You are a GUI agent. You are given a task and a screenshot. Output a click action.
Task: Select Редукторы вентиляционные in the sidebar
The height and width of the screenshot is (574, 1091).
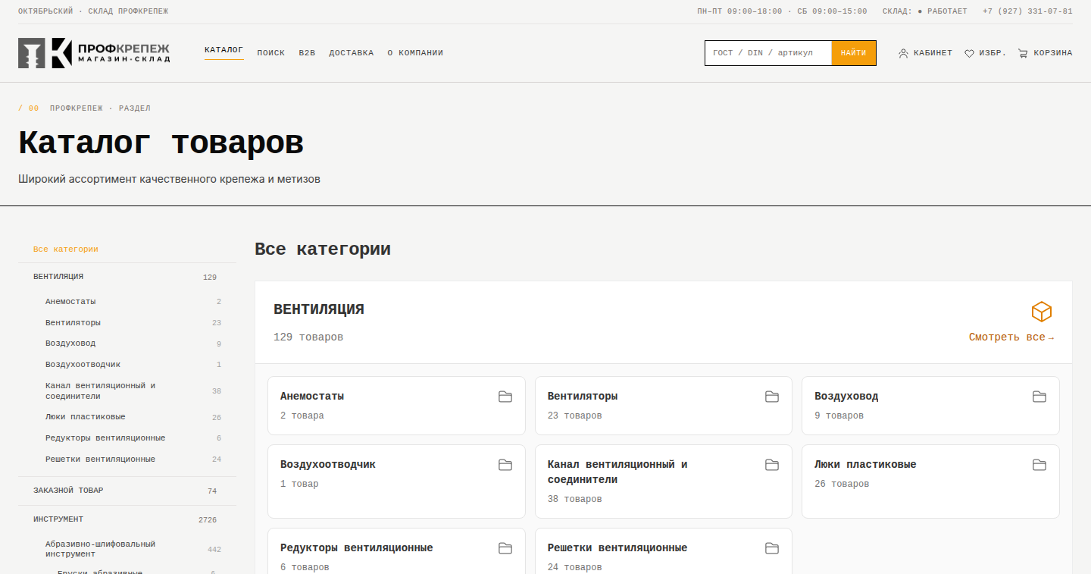[x=105, y=438]
